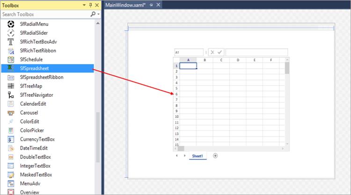The image size is (351, 195).
Task: Select column A header
Action: (x=188, y=60)
